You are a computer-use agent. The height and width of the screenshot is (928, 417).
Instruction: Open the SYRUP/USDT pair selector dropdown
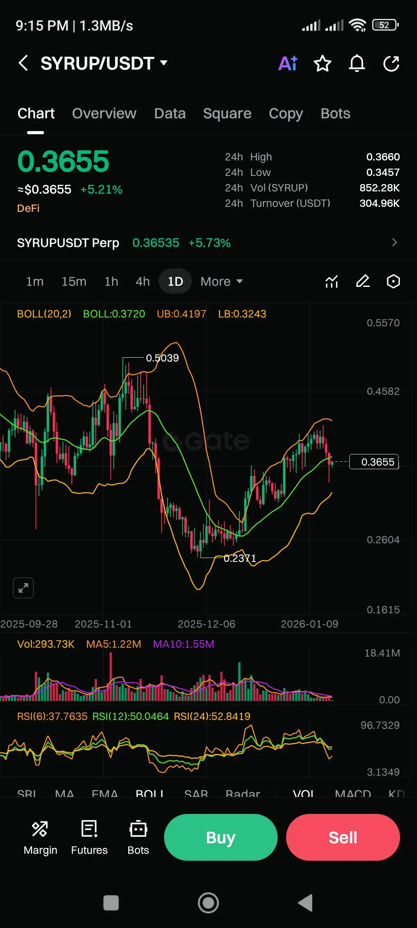coord(104,63)
